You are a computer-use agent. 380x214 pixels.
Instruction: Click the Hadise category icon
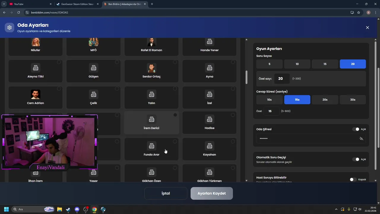(x=210, y=119)
